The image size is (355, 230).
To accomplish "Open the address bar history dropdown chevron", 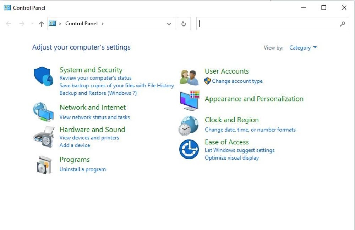I will coord(169,24).
